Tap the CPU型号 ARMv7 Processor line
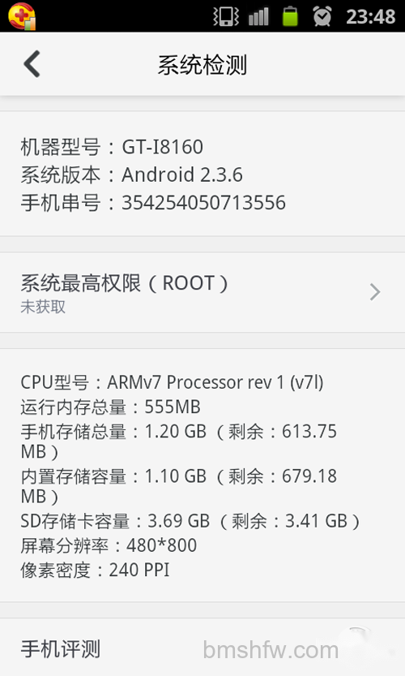 [x=172, y=382]
